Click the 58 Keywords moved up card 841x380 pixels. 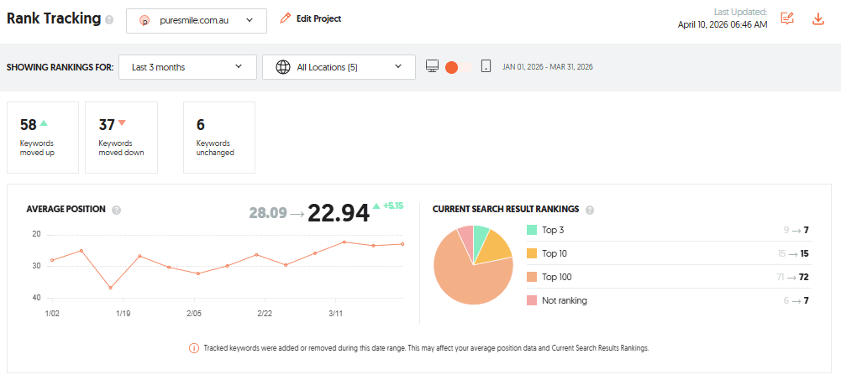[x=42, y=138]
